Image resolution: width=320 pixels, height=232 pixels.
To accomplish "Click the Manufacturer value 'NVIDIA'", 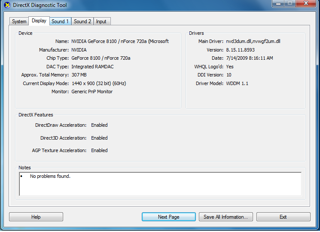I will (79, 50).
